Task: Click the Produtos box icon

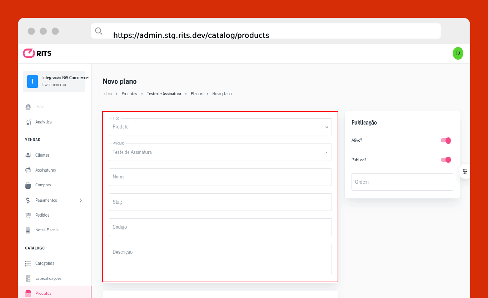Action: [x=28, y=293]
